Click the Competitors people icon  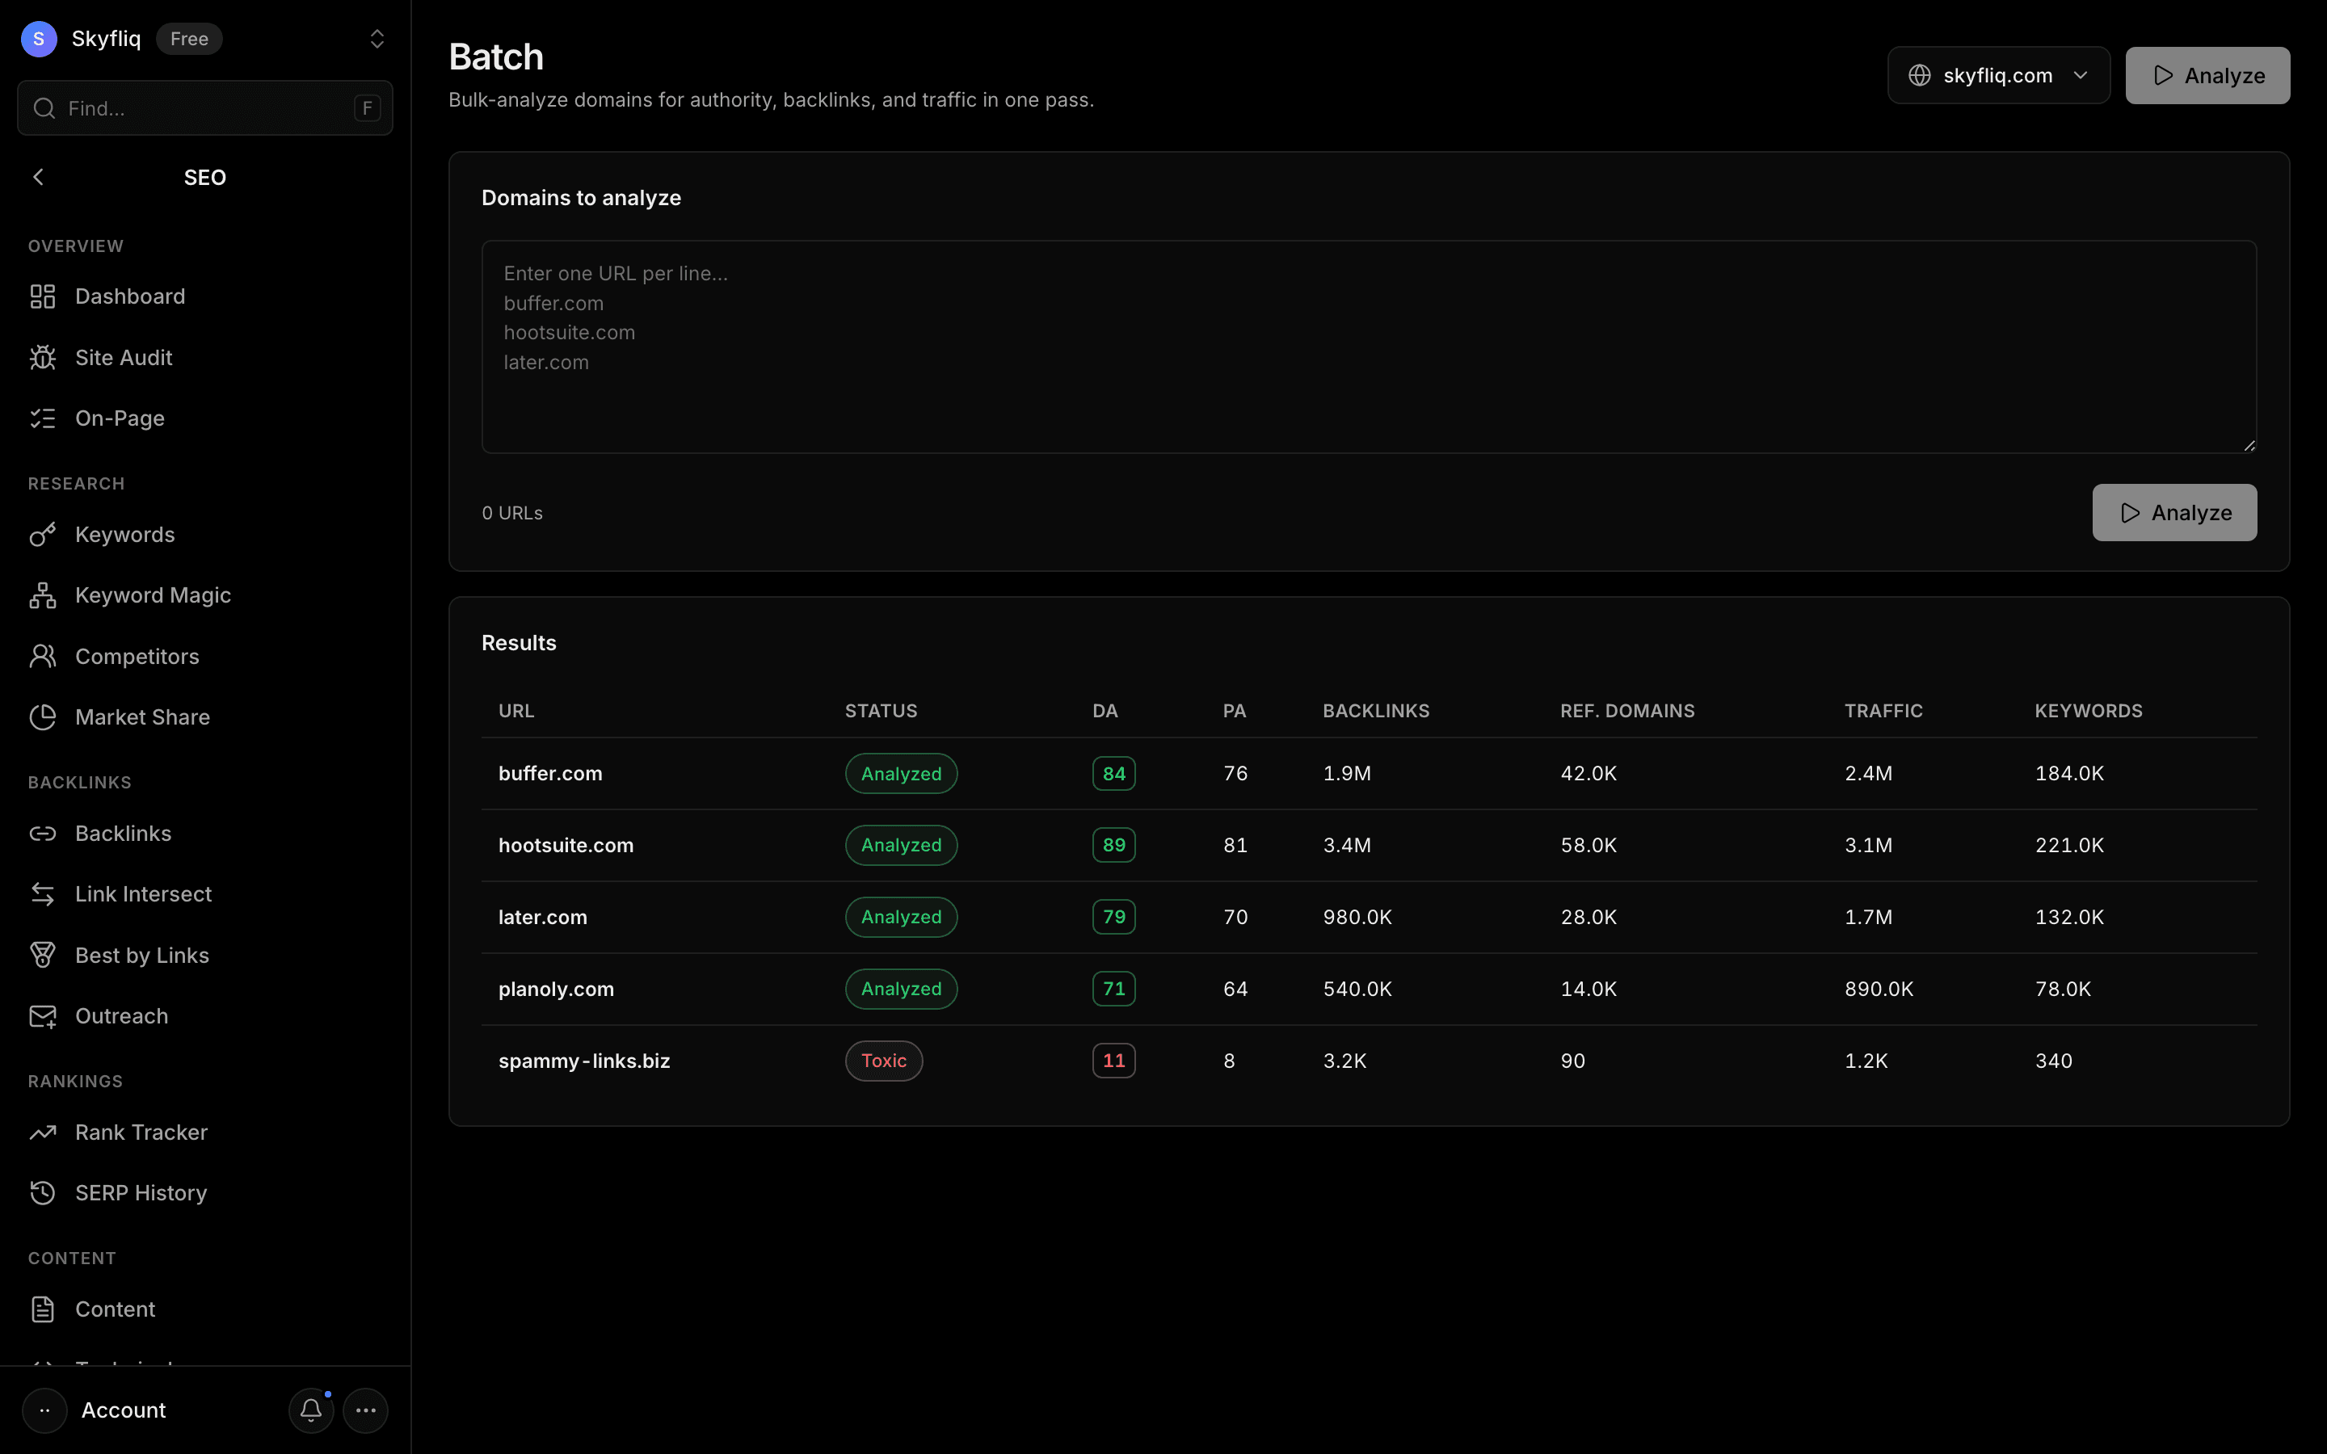click(x=42, y=657)
